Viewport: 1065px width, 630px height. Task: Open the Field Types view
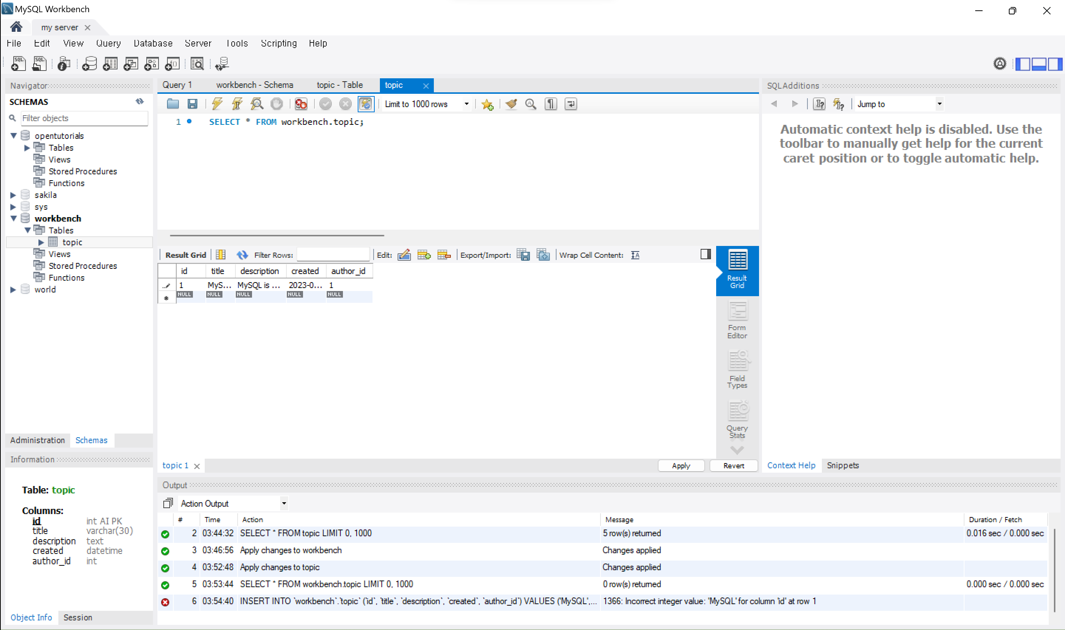pyautogui.click(x=737, y=369)
